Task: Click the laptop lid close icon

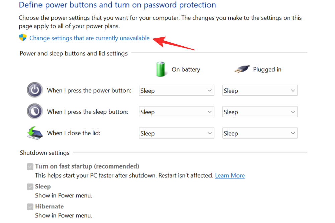Action: click(34, 133)
